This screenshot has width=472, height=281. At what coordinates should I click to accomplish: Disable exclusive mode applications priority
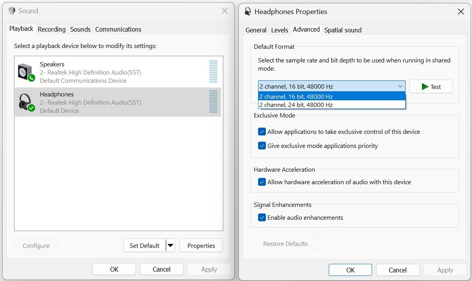262,146
